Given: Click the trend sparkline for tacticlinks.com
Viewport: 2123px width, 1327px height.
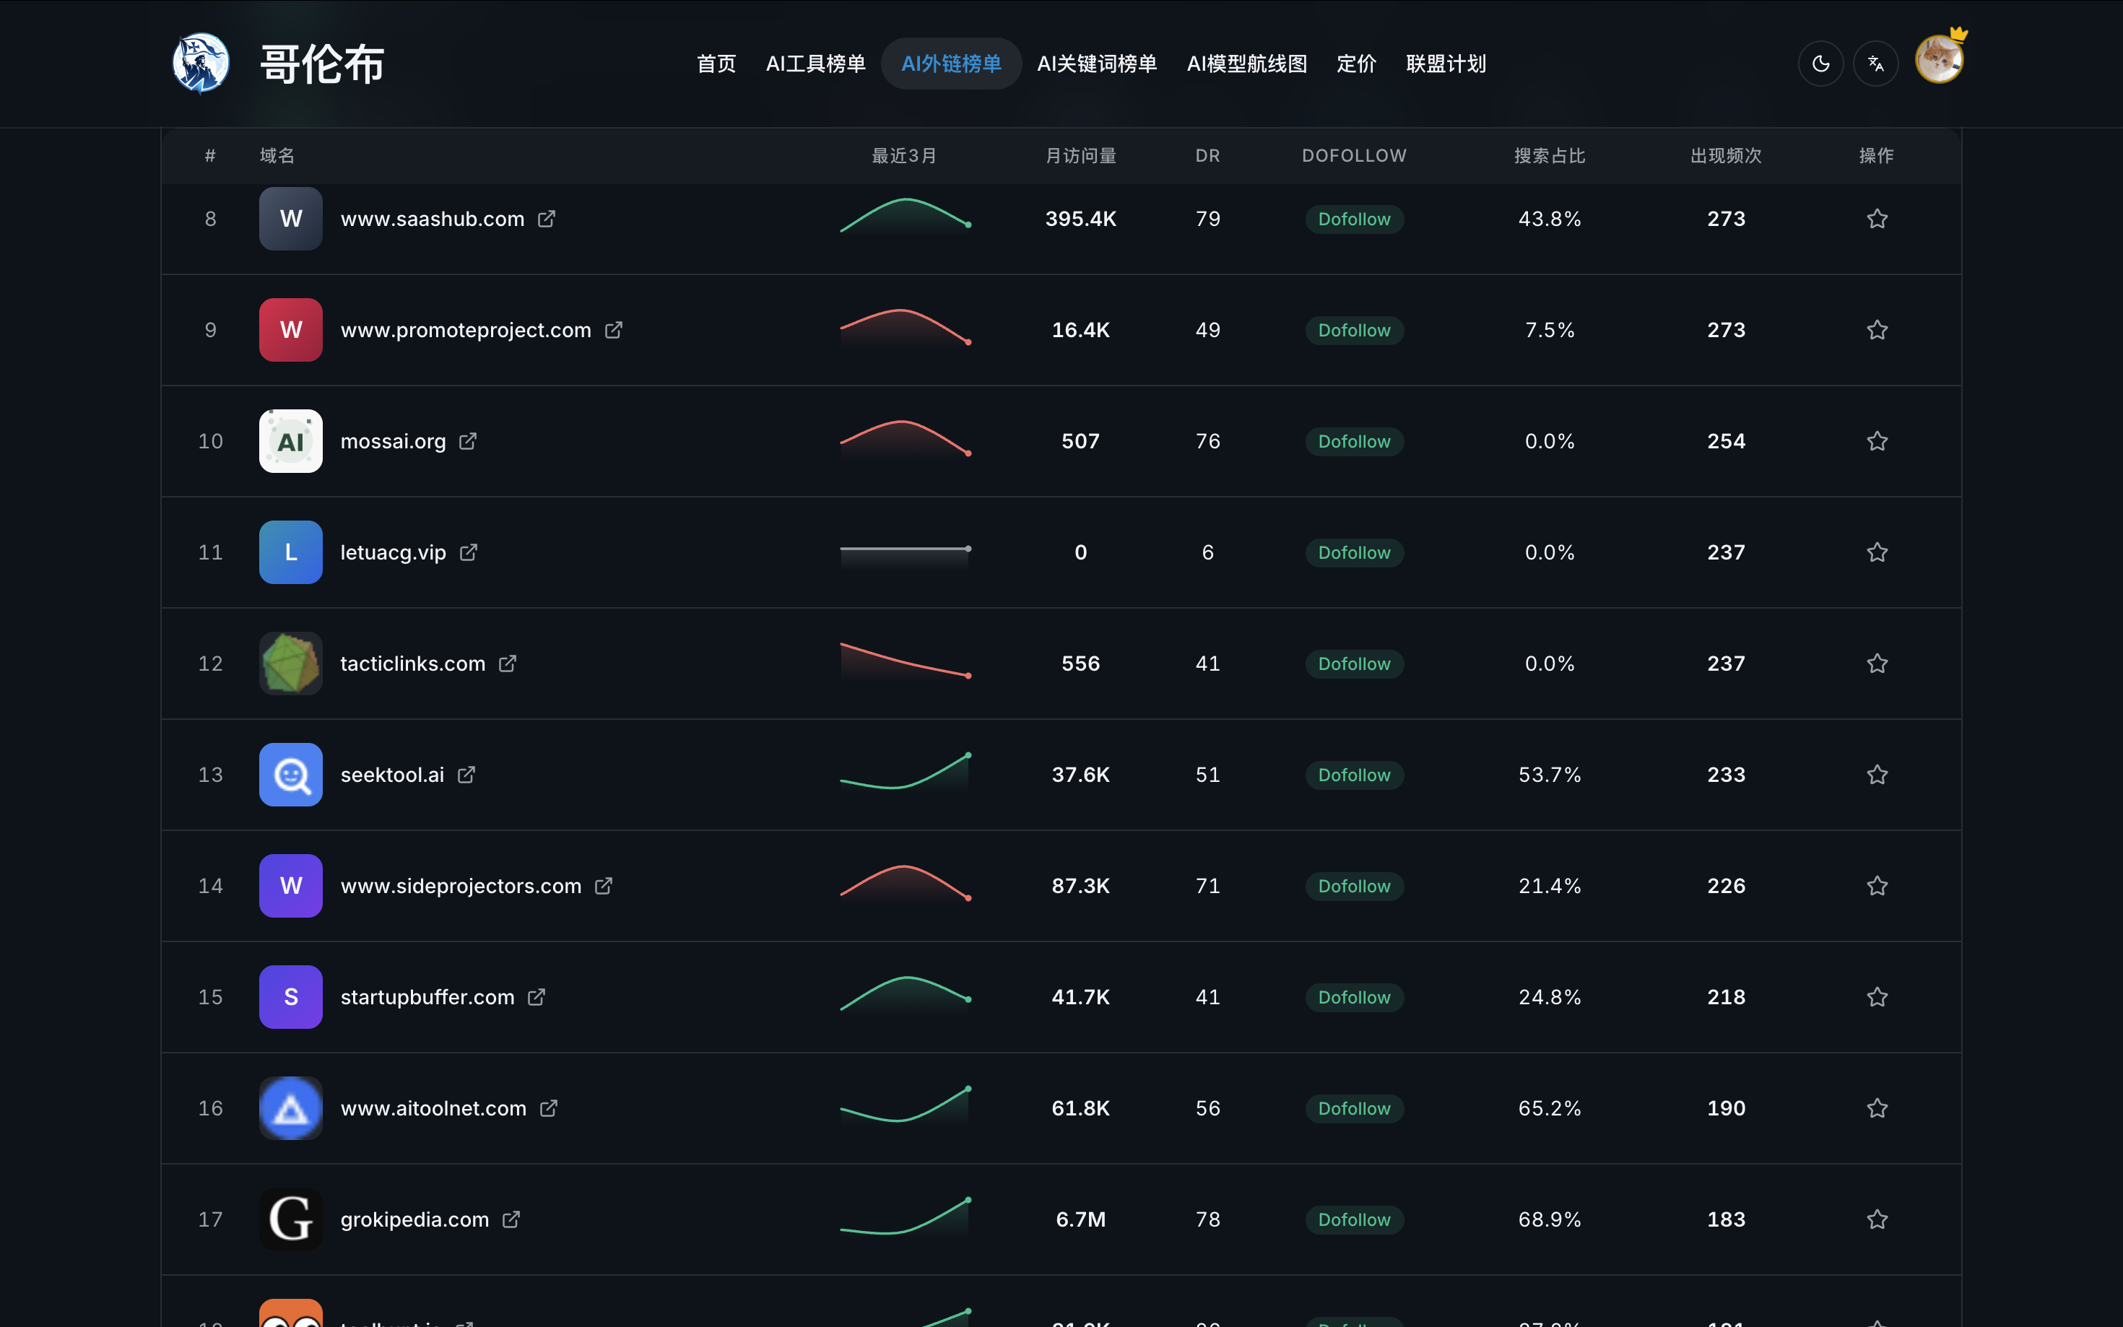Looking at the screenshot, I should point(905,662).
